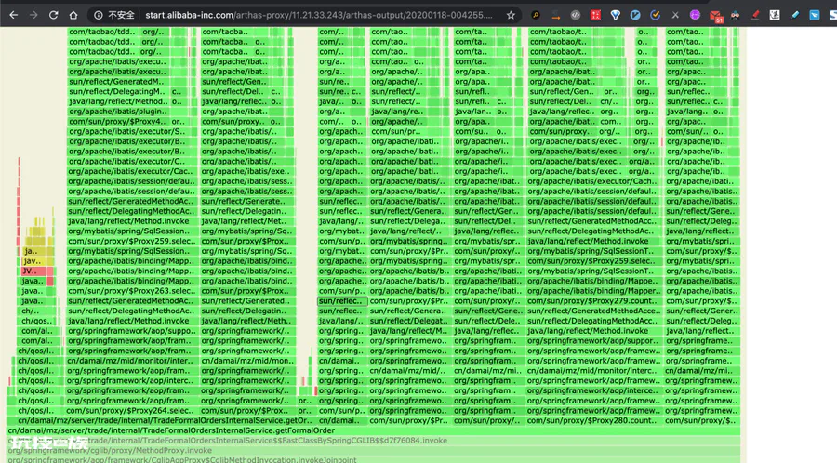The image size is (837, 463).
Task: Open the key/magnifier extension icon
Action: click(x=536, y=15)
